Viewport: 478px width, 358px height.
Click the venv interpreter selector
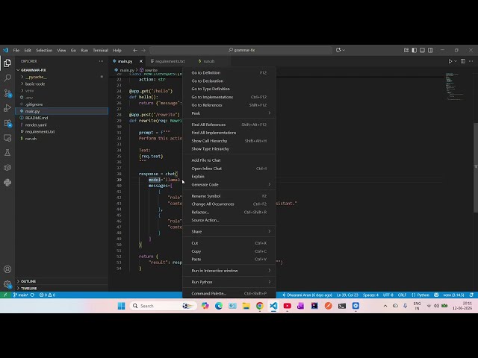(453, 295)
